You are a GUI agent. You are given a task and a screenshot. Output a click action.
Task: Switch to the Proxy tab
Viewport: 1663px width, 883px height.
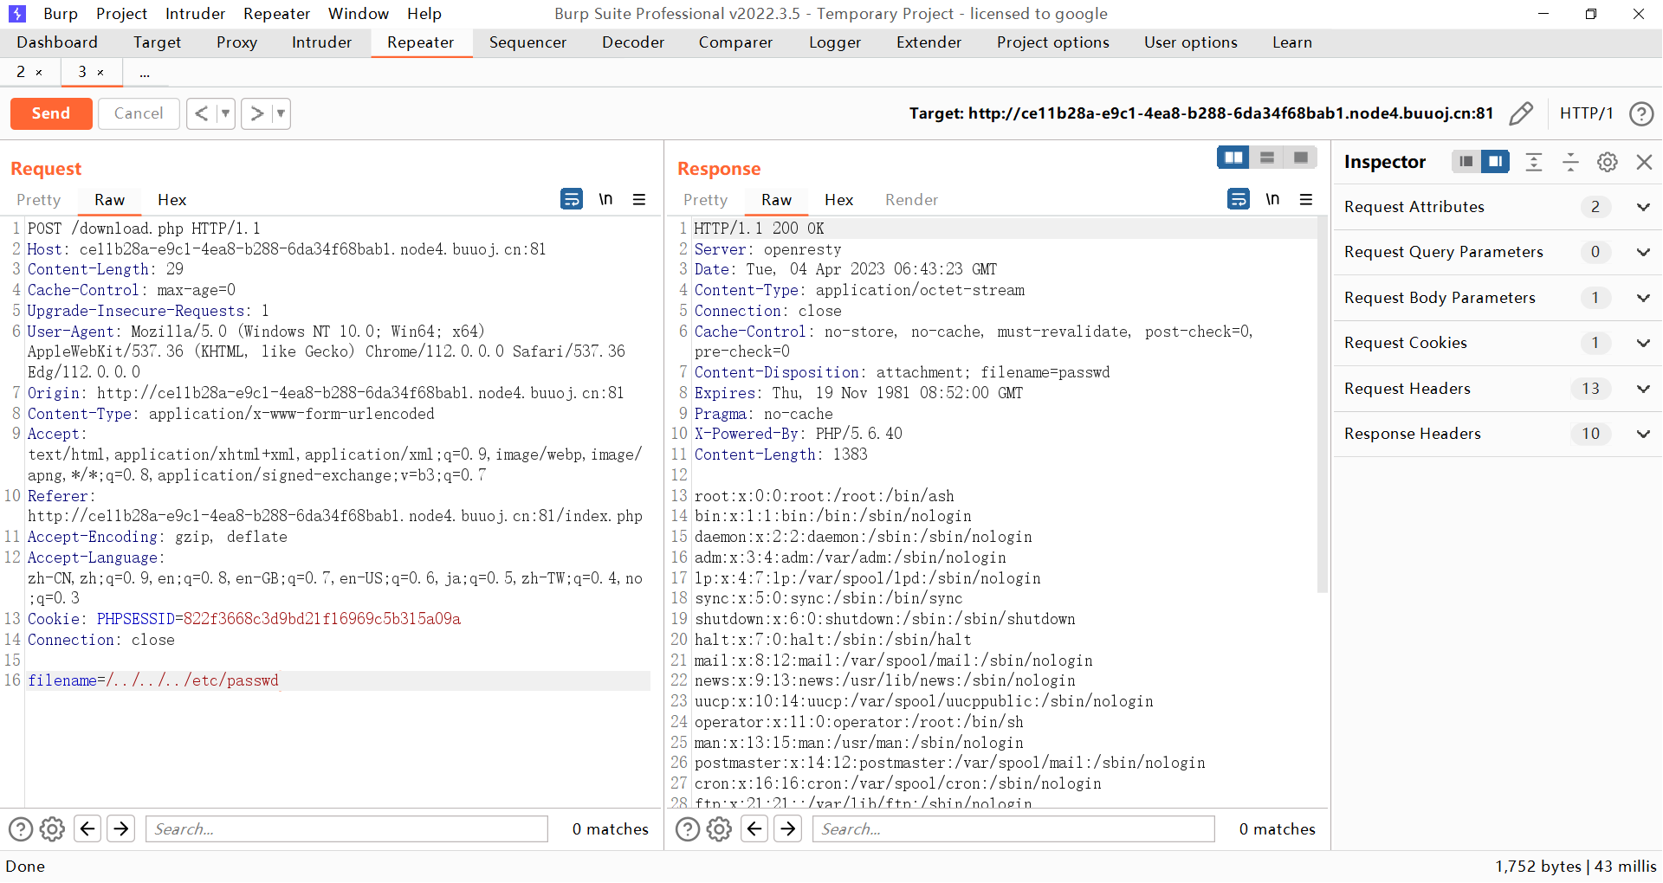236,42
